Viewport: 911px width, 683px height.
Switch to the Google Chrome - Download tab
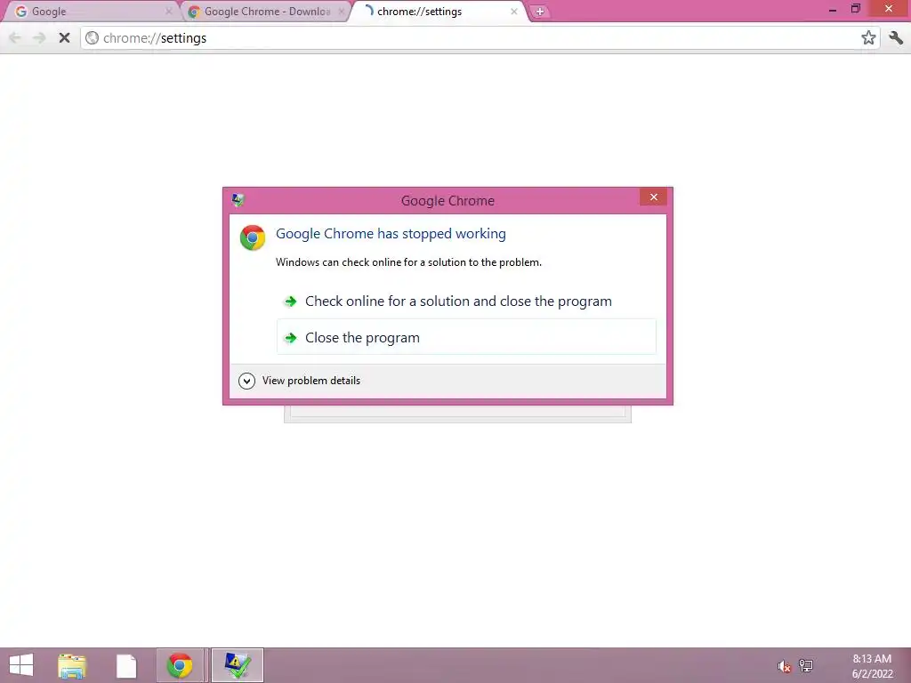(x=264, y=11)
